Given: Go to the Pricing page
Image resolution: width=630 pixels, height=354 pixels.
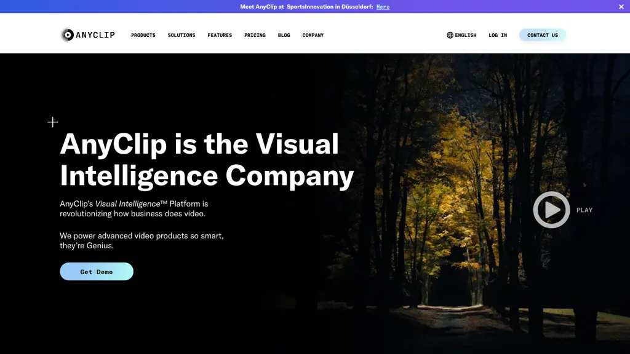Looking at the screenshot, I should coord(255,35).
